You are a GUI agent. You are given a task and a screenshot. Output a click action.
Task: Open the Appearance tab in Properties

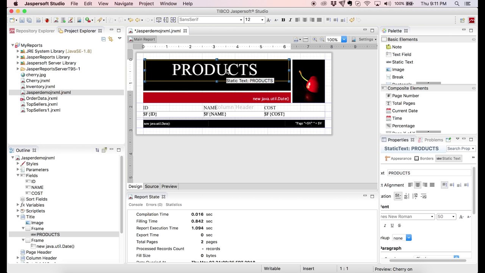pyautogui.click(x=398, y=158)
